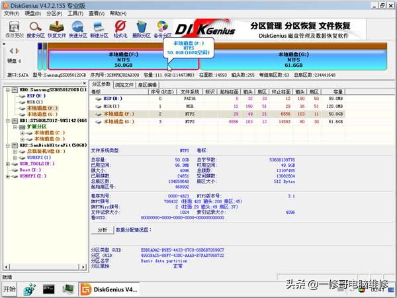Switch to Browse Files (浏览文件) tab
The height and width of the screenshot is (298, 397).
coord(124,85)
